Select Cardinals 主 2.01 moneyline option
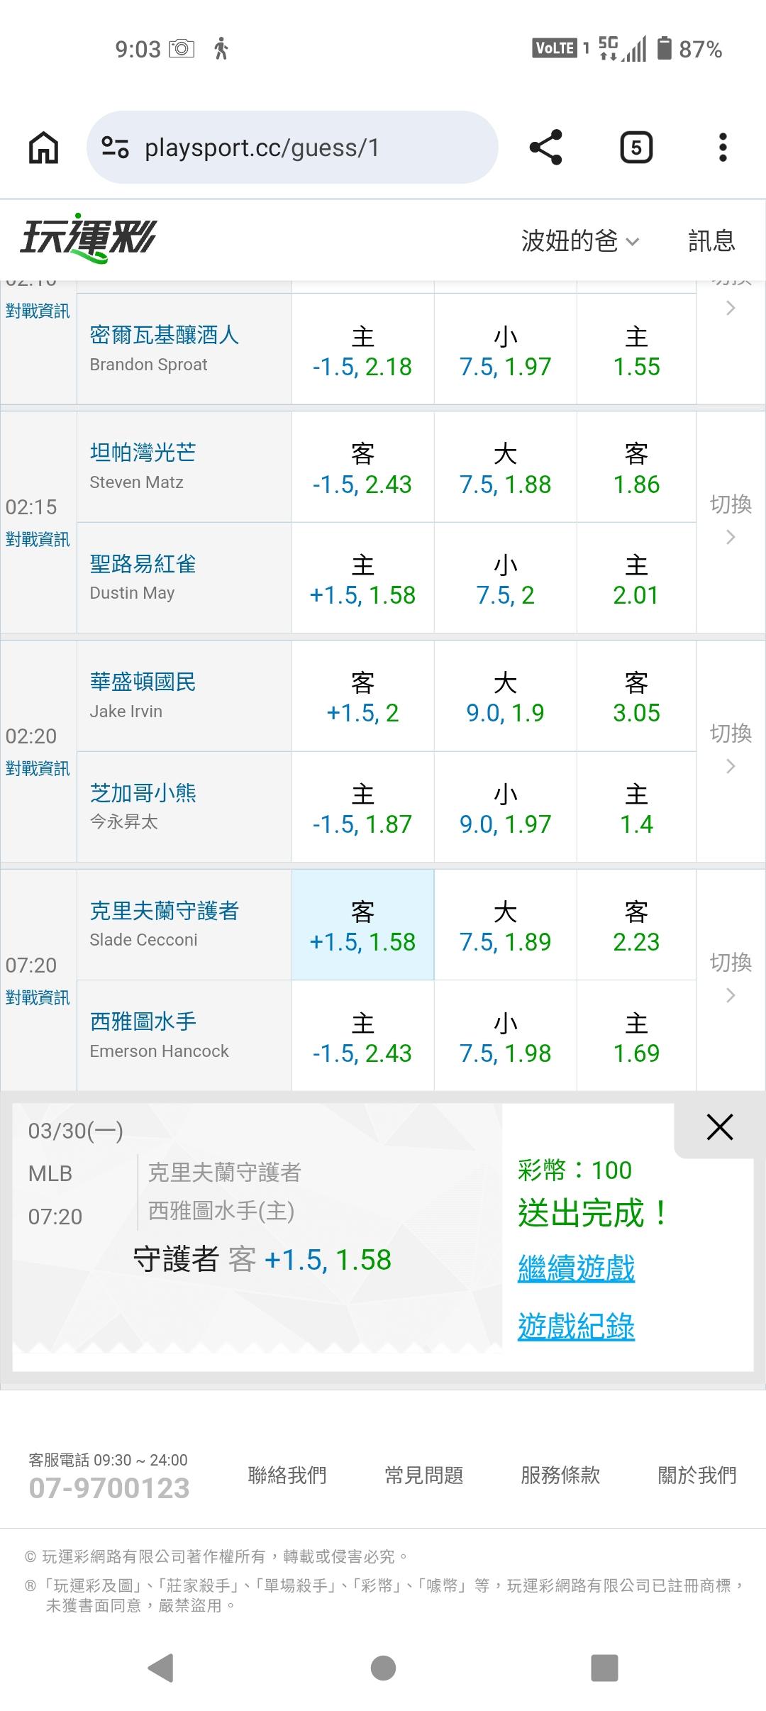Viewport: 766px width, 1711px height. [636, 579]
